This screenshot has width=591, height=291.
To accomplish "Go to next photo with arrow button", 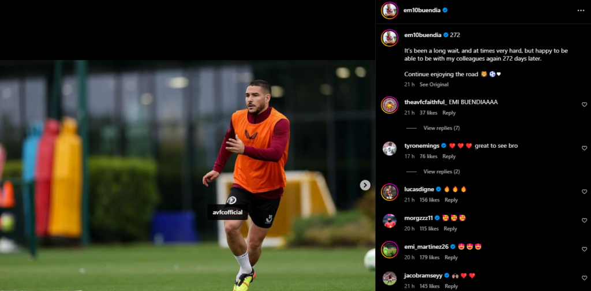I will coord(365,185).
